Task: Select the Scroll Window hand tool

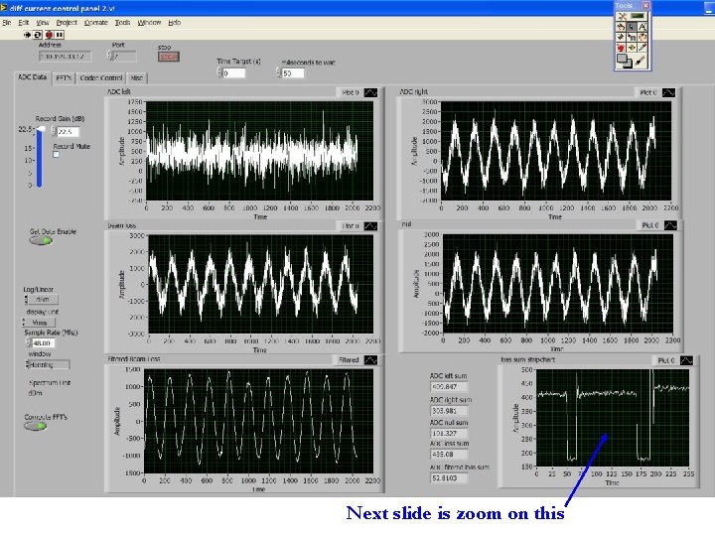Action: 643,37
